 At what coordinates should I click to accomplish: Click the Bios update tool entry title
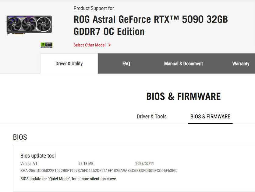[38, 156]
